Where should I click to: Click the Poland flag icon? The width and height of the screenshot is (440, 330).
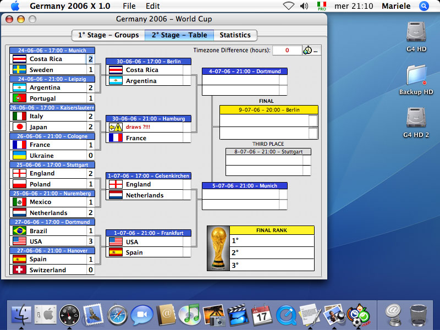click(x=19, y=184)
